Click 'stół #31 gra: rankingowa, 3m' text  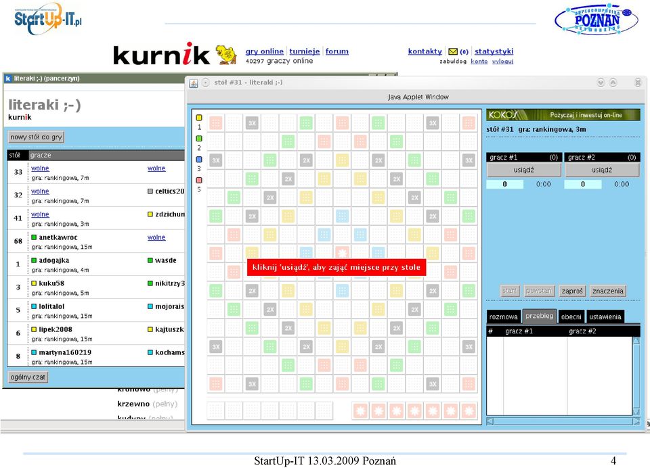[x=536, y=129]
